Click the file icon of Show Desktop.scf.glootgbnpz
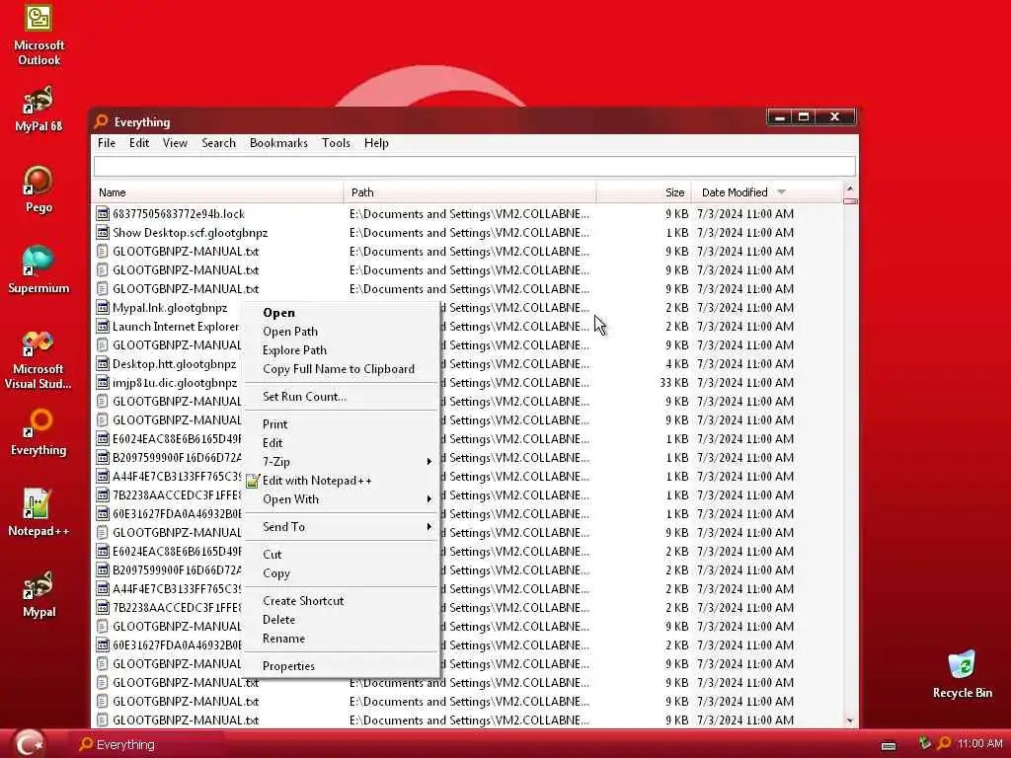This screenshot has width=1011, height=758. coord(103,232)
